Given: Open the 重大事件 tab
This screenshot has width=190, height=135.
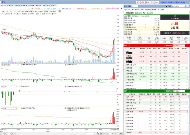Looking at the screenshot, I should (135, 9).
